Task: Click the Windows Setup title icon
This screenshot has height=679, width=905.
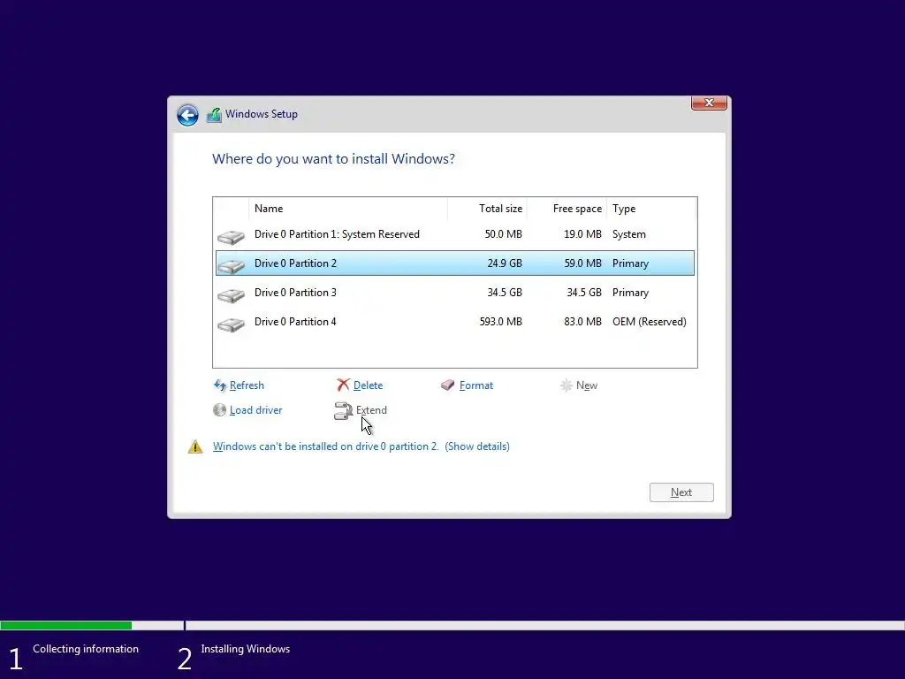Action: tap(214, 114)
